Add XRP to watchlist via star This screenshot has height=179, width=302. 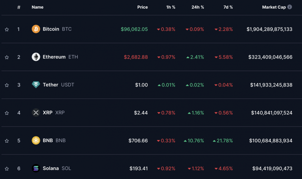pos(7,113)
